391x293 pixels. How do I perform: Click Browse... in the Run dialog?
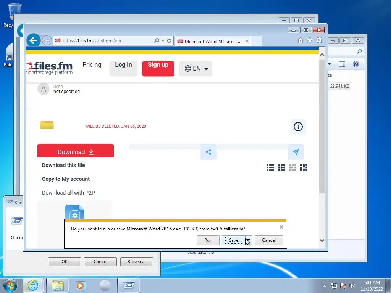tap(136, 262)
